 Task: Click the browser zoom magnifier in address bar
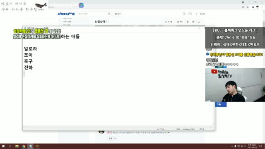click(243, 7)
